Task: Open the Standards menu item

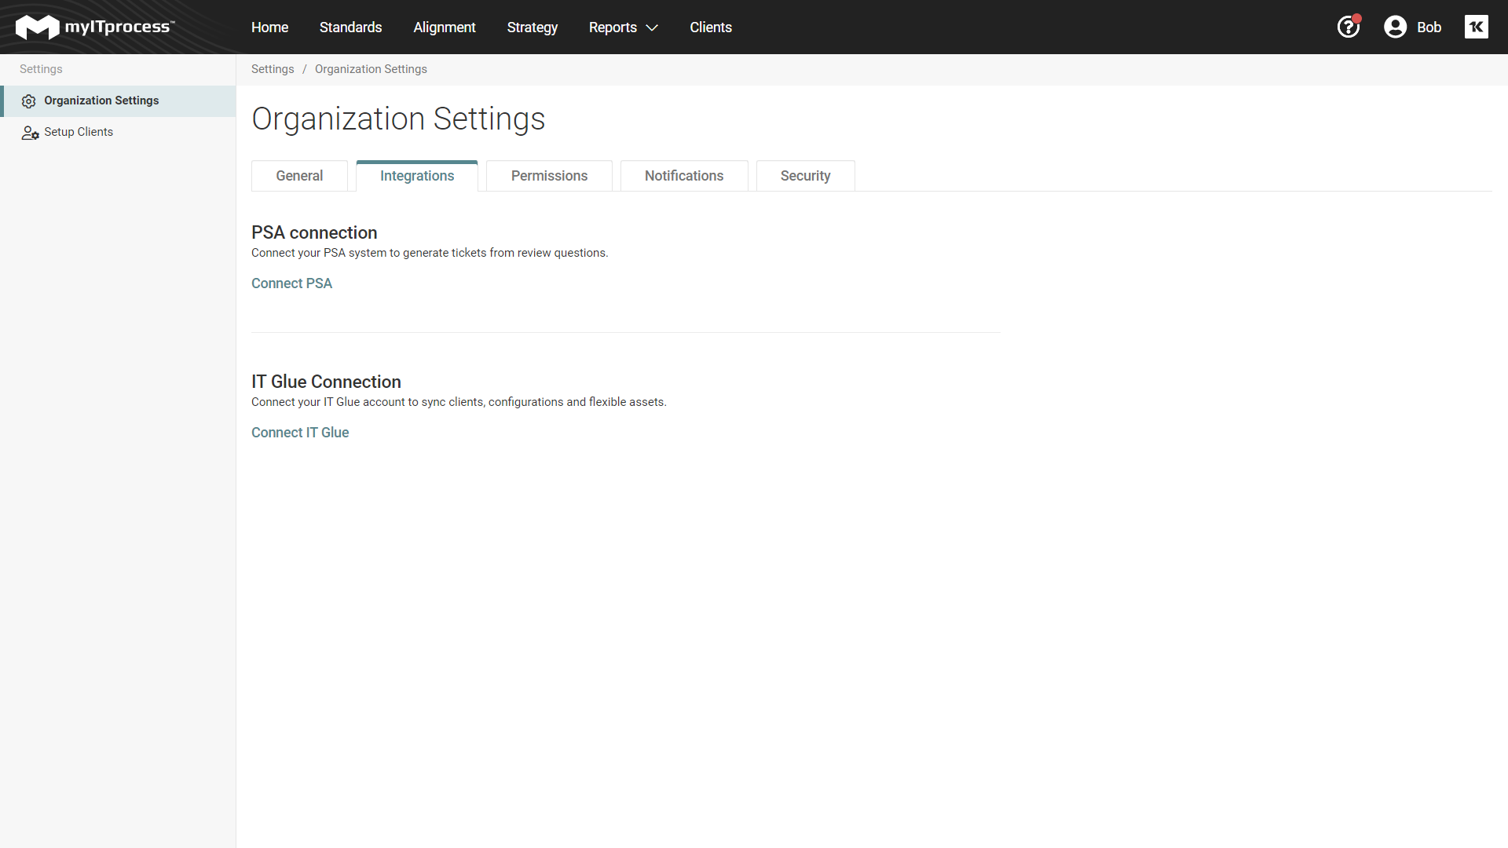Action: click(350, 27)
